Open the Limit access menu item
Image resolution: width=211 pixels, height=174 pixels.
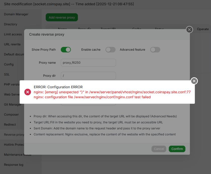(x=13, y=34)
